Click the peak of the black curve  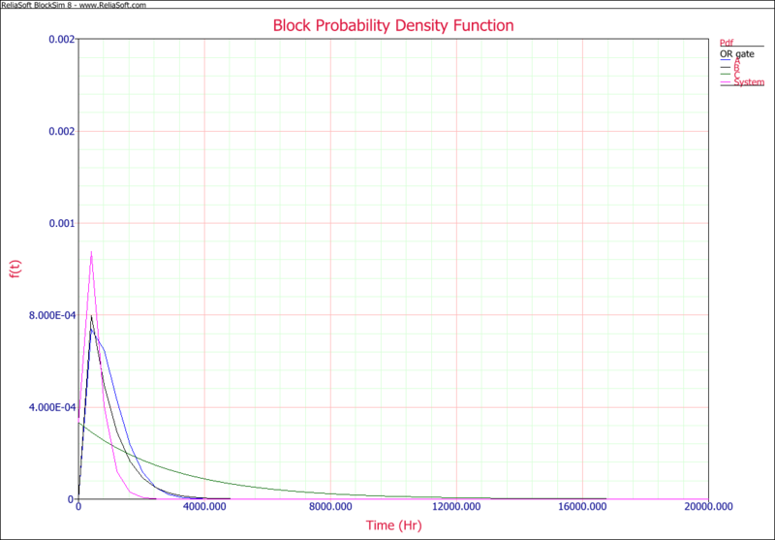point(91,316)
